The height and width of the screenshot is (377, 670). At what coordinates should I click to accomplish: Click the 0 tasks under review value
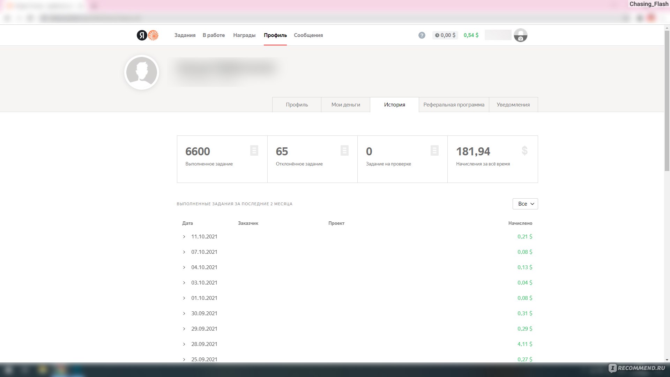point(369,151)
